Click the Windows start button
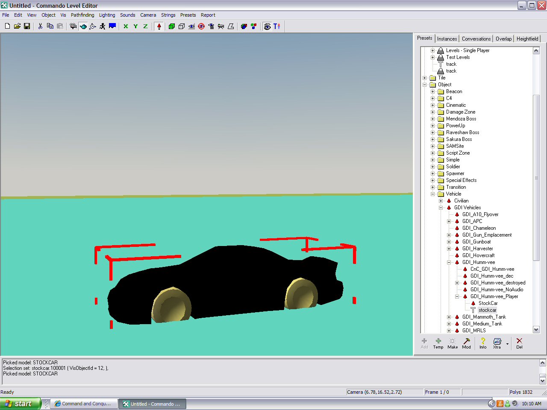Image resolution: width=547 pixels, height=410 pixels. point(20,404)
